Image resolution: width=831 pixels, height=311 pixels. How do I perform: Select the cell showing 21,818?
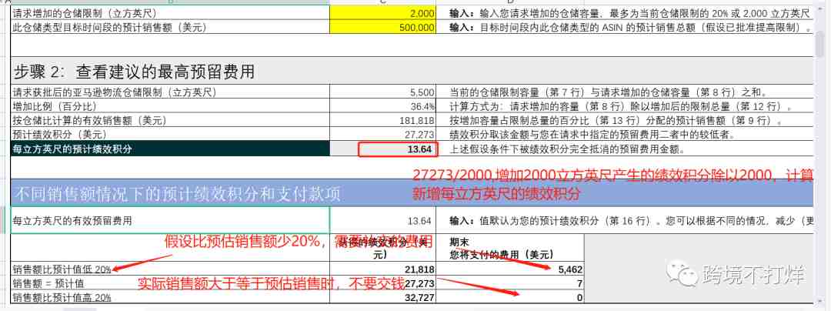click(x=382, y=269)
